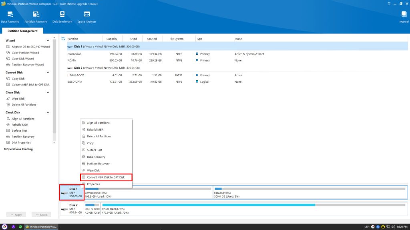
Task: Choose Align All Partitions in the context menu
Action: (x=106, y=123)
